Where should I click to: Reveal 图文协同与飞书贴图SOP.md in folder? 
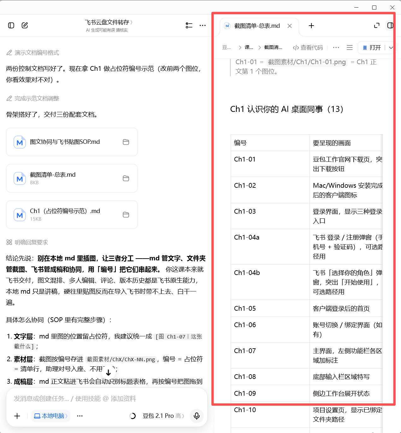126,142
